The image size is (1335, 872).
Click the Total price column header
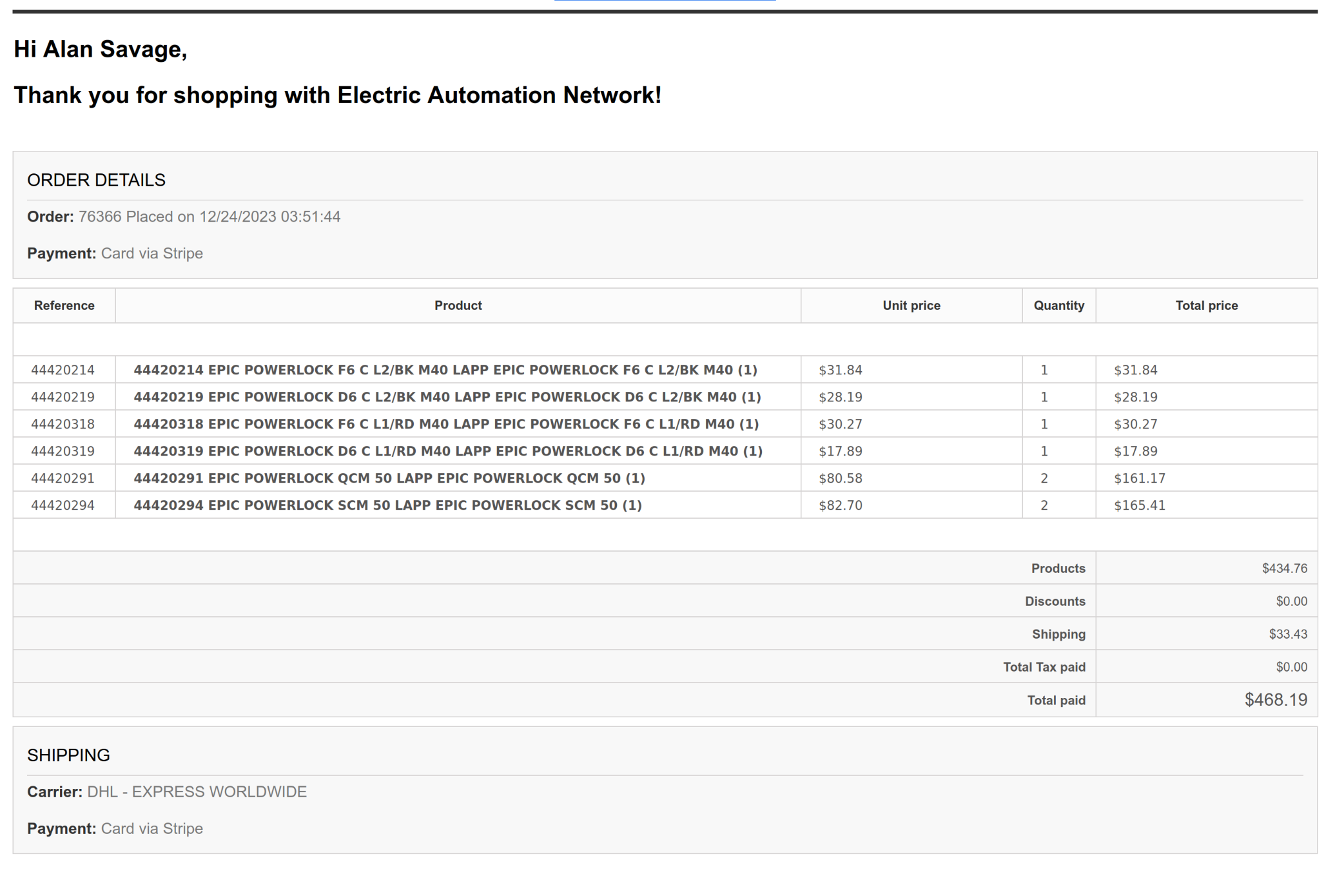[x=1206, y=305]
